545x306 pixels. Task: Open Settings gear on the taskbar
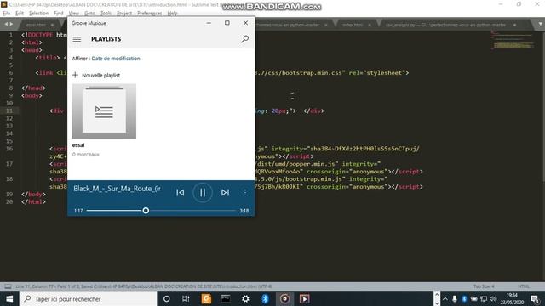click(245, 298)
